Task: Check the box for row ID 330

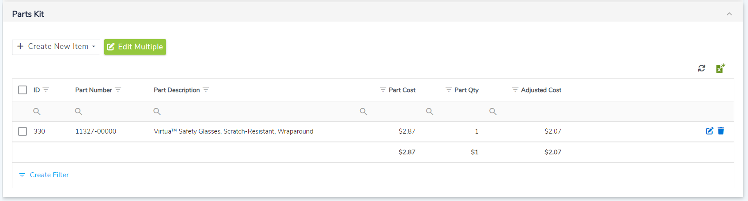Action: click(x=23, y=131)
